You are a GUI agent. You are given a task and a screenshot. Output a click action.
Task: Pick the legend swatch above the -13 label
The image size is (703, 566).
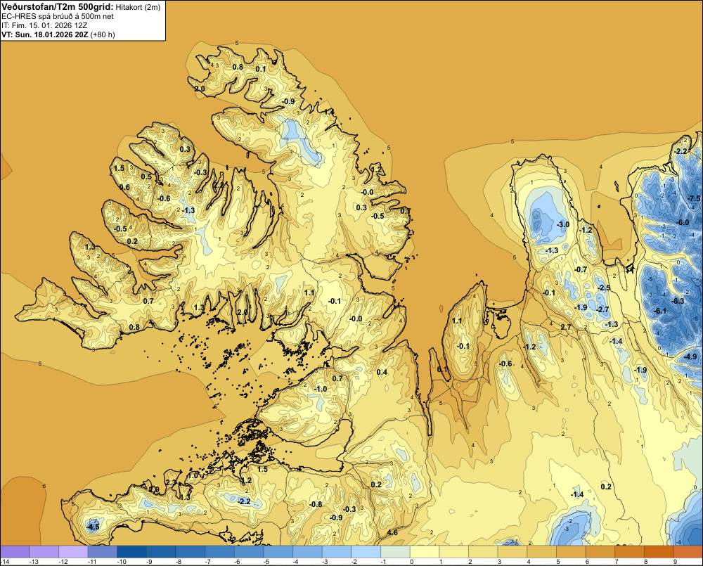[44, 551]
